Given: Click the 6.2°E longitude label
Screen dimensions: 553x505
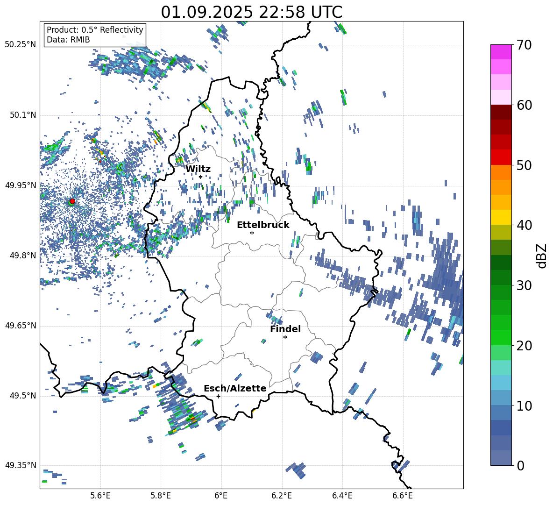Looking at the screenshot, I should [x=282, y=496].
